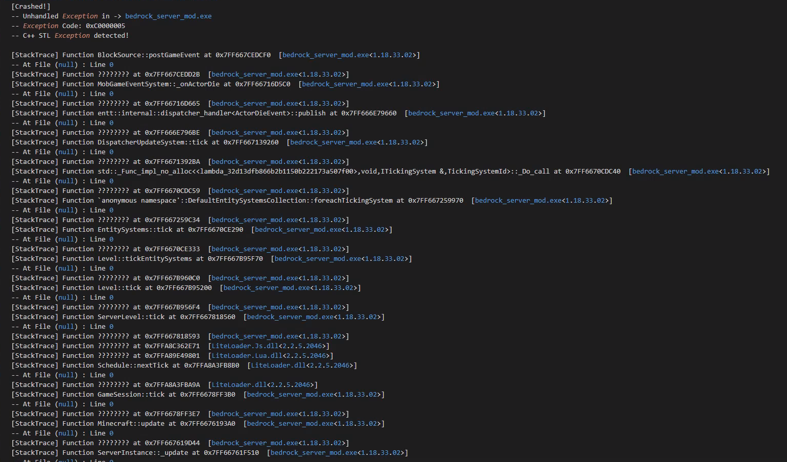Click address 0x7FF6678FF3E7
This screenshot has width=787, height=462.
pyautogui.click(x=172, y=414)
